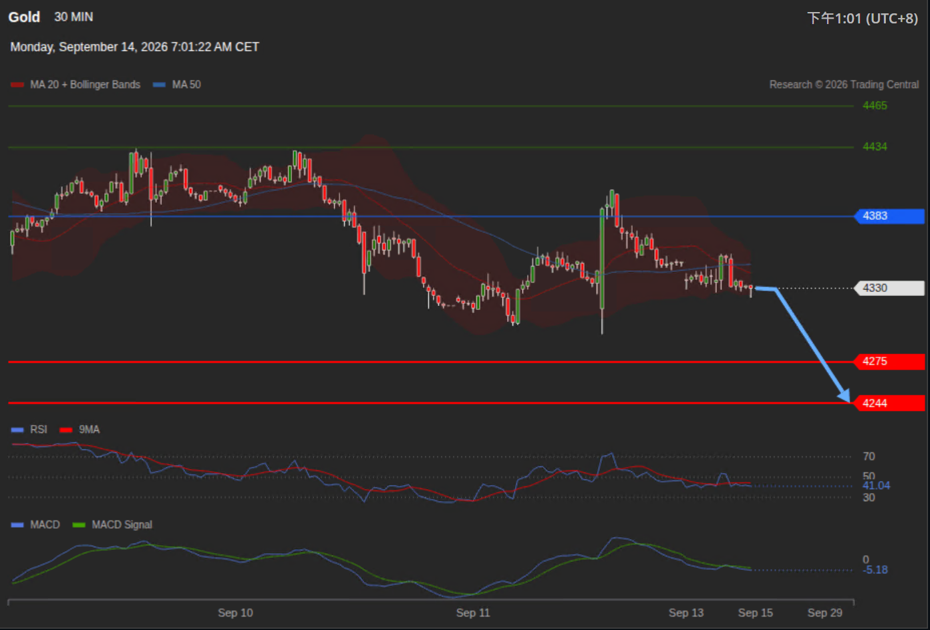
Task: Click the MA 20 + Bollinger Bands red swatch
Action: click(x=17, y=85)
